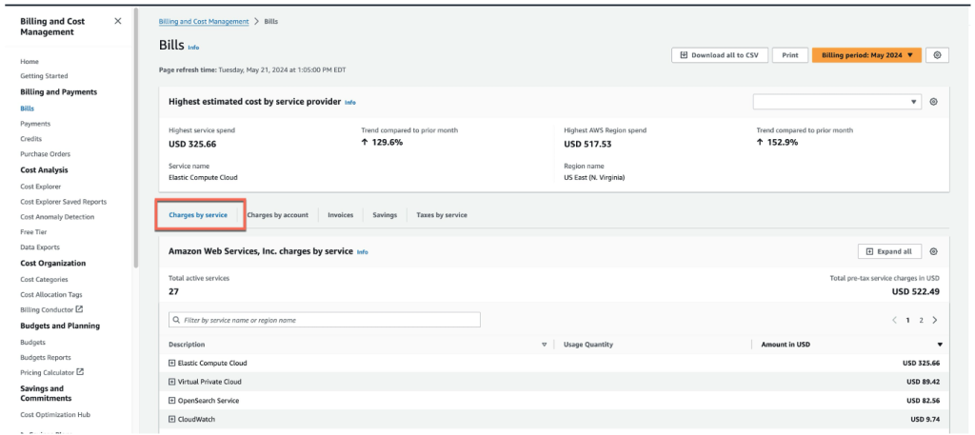Image resolution: width=975 pixels, height=435 pixels.
Task: Open settings gear next to Billing period
Action: click(937, 55)
